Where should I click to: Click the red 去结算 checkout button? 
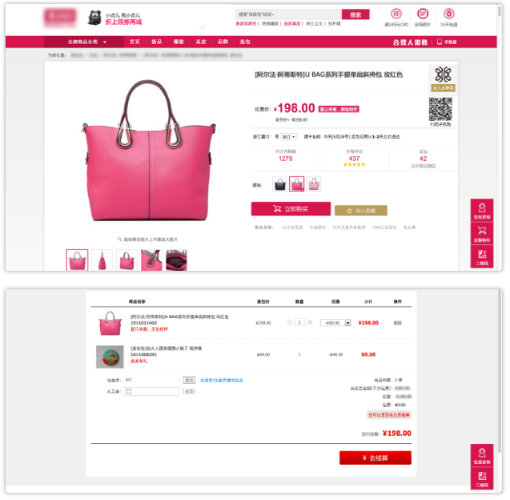pyautogui.click(x=375, y=458)
